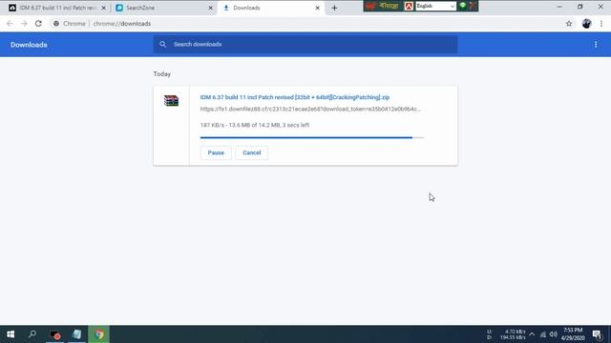Open the network tray icon
The height and width of the screenshot is (343, 611).
click(x=543, y=334)
